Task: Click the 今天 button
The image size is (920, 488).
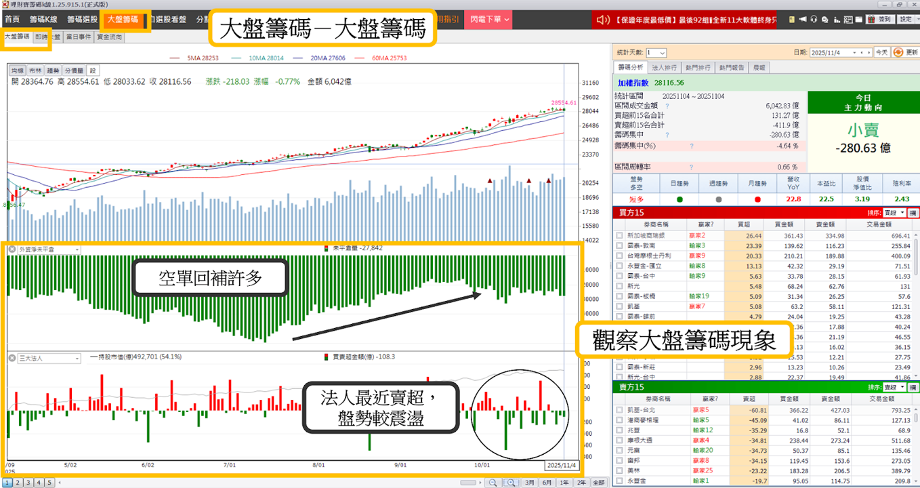Action: [881, 52]
